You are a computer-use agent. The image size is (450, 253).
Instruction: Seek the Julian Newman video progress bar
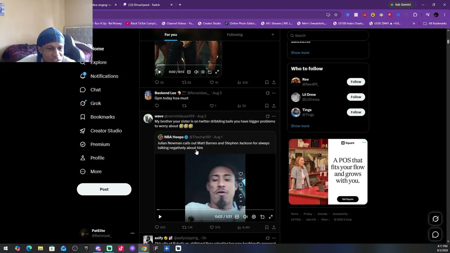coord(215,210)
